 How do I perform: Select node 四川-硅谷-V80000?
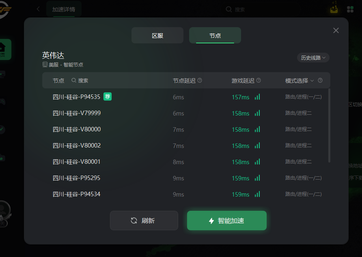point(77,129)
